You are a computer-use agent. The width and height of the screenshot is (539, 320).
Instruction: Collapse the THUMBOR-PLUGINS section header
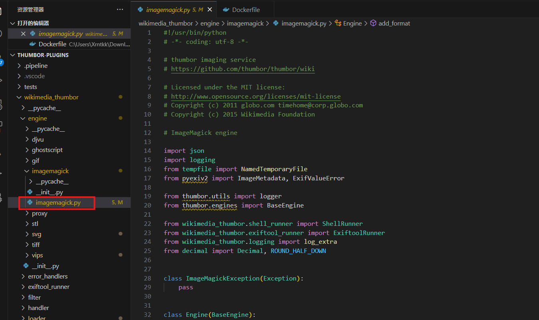pos(13,55)
